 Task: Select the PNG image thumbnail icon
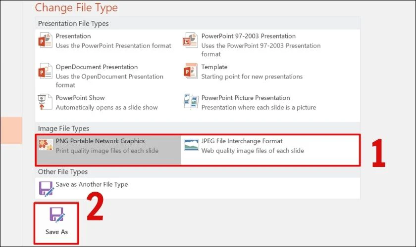click(x=46, y=145)
